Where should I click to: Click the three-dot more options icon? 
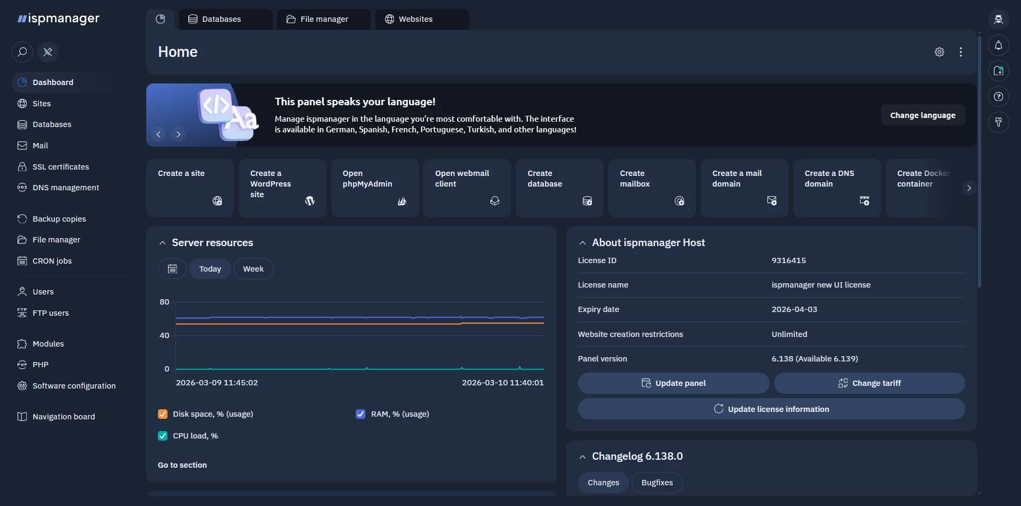point(960,52)
